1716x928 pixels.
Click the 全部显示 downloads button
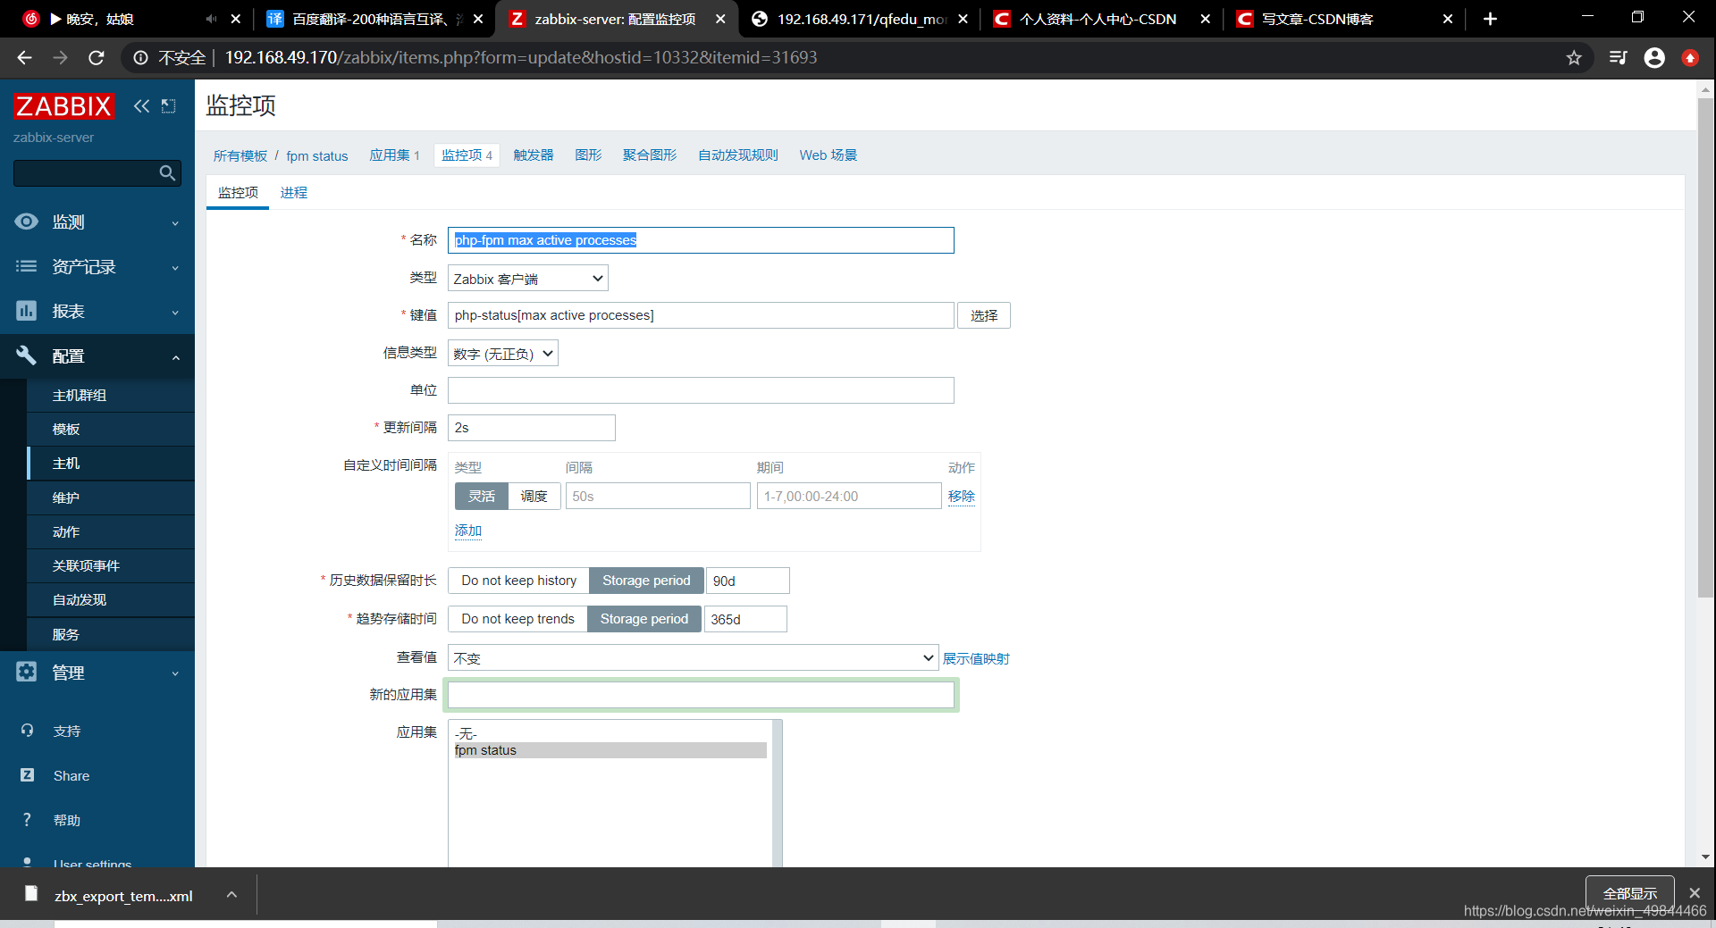[x=1630, y=893]
